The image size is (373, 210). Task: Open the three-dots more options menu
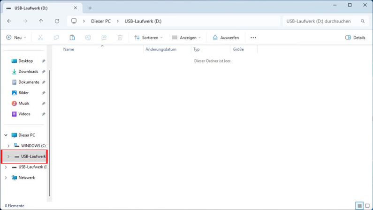[253, 37]
